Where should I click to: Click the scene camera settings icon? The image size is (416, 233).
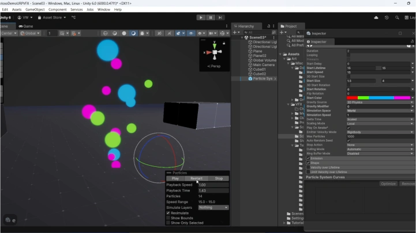211,33
